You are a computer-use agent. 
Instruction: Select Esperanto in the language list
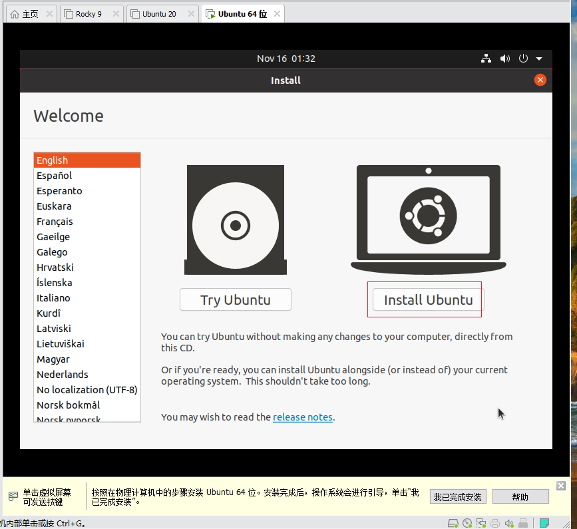[x=87, y=191]
